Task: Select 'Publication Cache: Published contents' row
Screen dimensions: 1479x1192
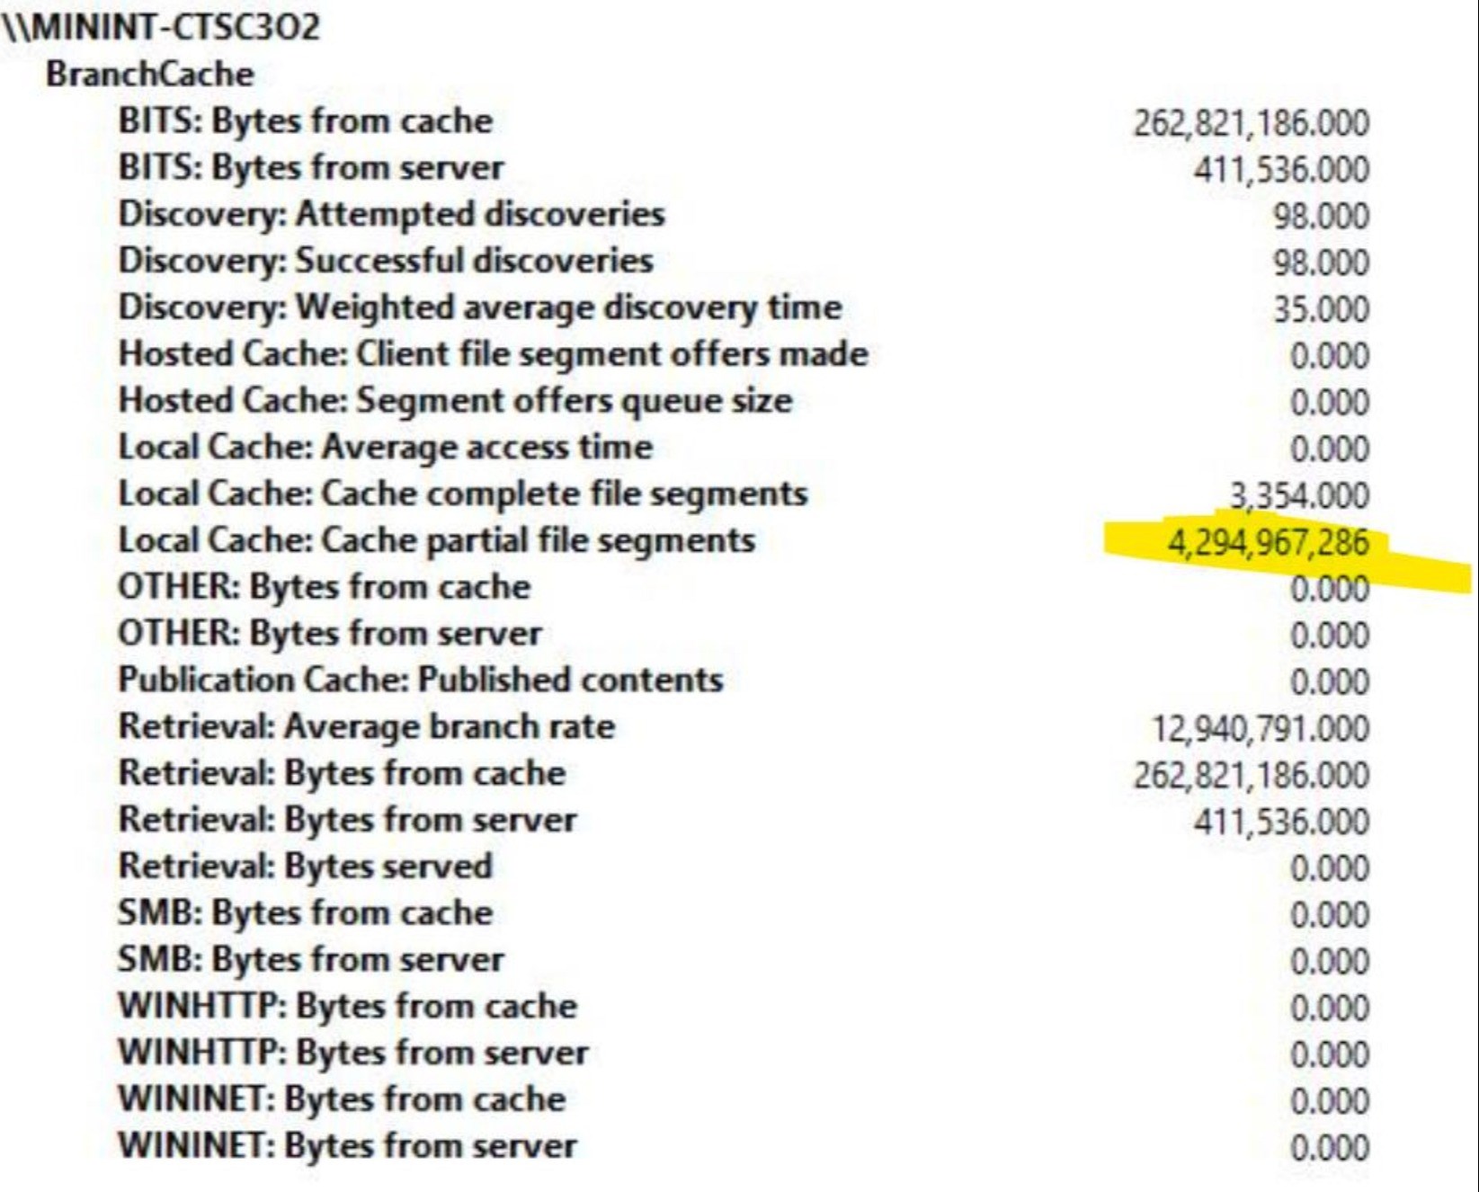Action: [x=421, y=680]
